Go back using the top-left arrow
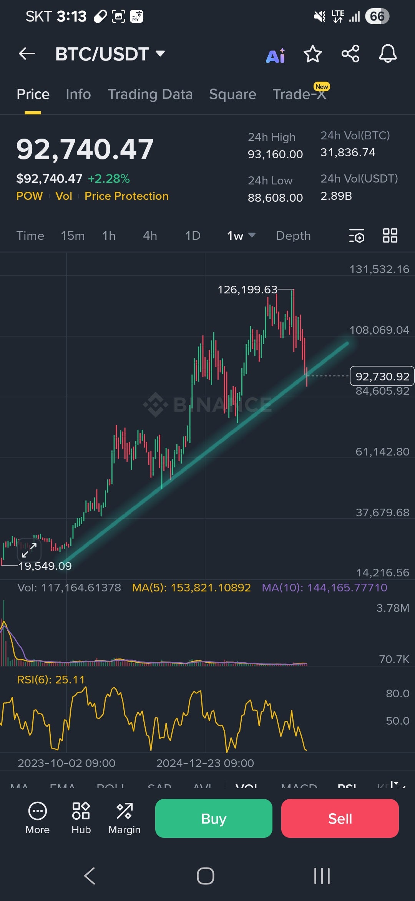 pos(27,54)
